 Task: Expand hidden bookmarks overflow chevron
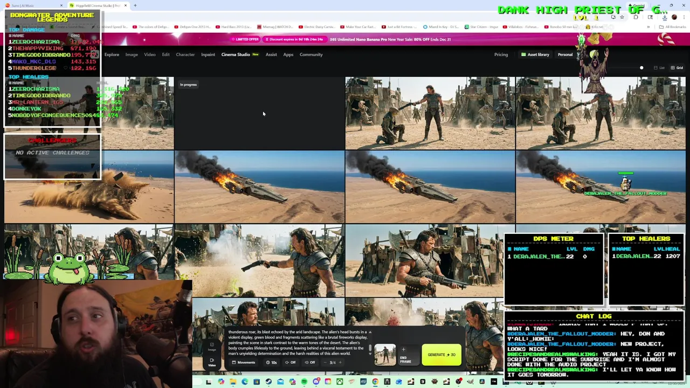coord(648,27)
